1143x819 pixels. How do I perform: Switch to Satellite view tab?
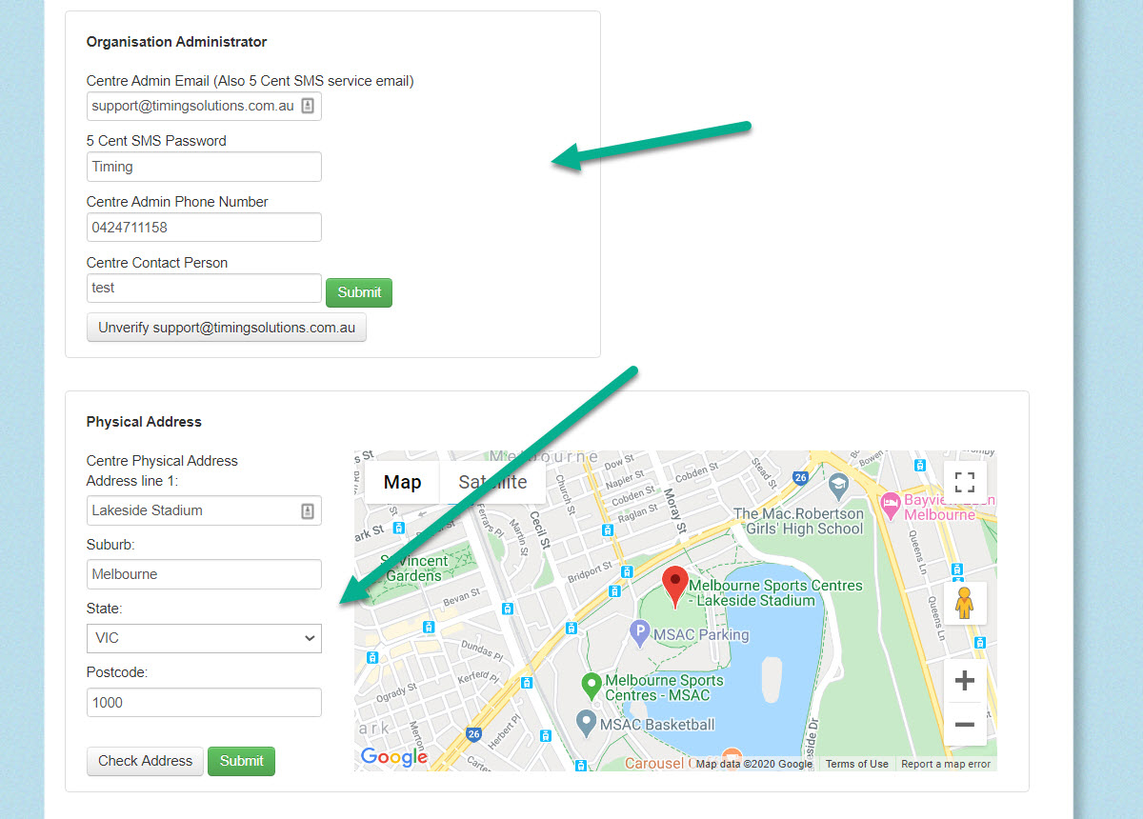point(492,482)
